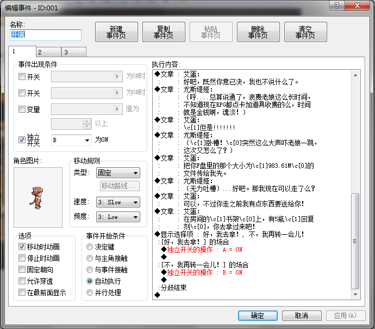375x329 pixels.
Task: Switch to event page tab 2
Action: coord(49,52)
